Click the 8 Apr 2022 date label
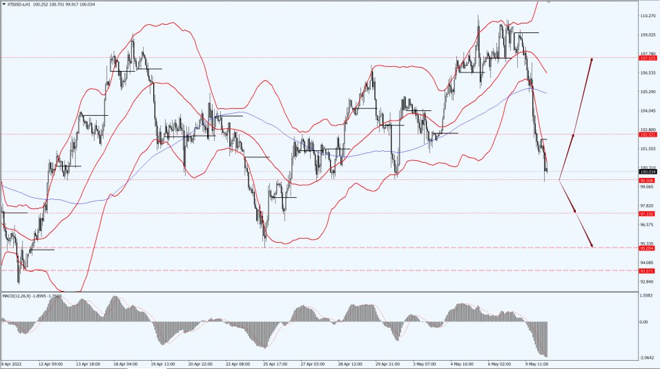 pos(12,363)
